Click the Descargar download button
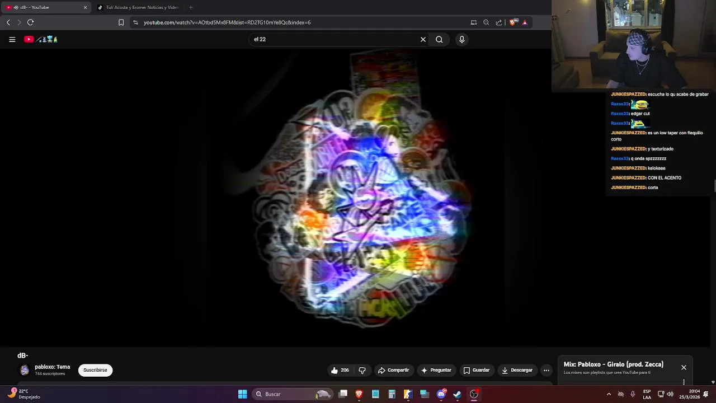Screen dimensions: 716x403 517,370
